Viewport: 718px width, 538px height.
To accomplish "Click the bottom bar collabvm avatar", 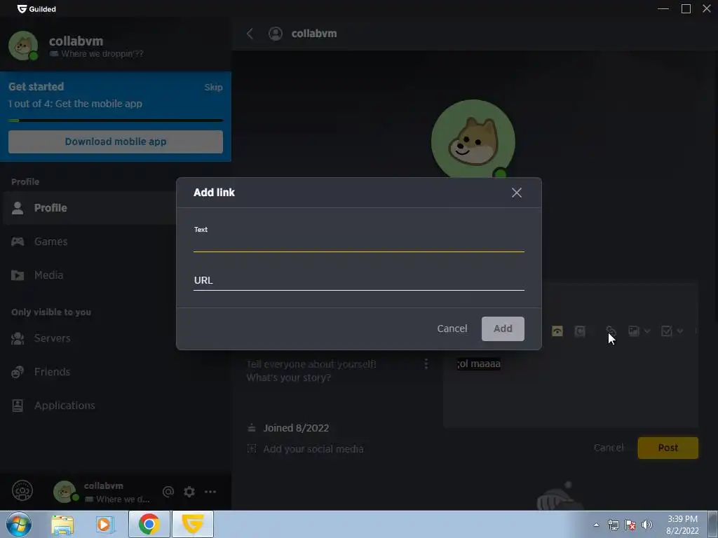I will 65,492.
